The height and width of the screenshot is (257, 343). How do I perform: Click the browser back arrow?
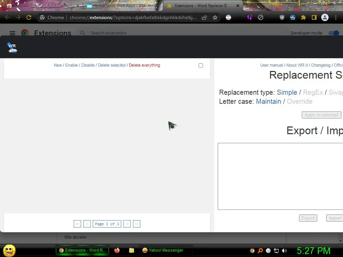[7, 17]
